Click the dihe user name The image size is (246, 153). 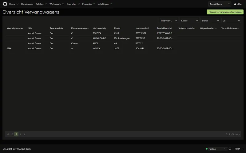pos(240,4)
